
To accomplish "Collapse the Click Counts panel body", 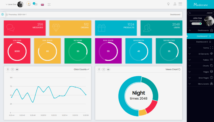I will [17, 69].
